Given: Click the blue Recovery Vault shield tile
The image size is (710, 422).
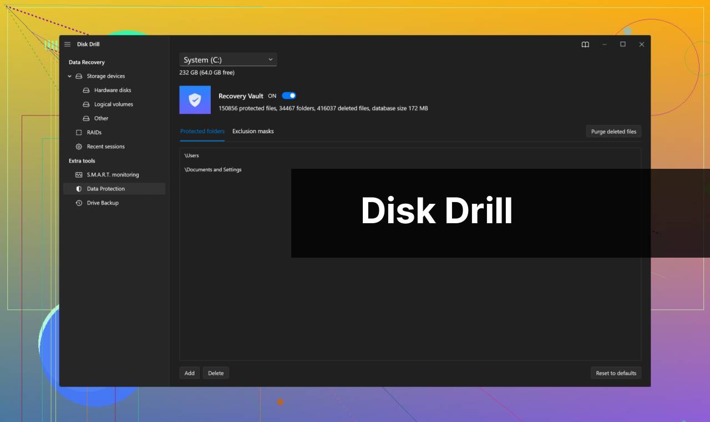Looking at the screenshot, I should pyautogui.click(x=195, y=100).
